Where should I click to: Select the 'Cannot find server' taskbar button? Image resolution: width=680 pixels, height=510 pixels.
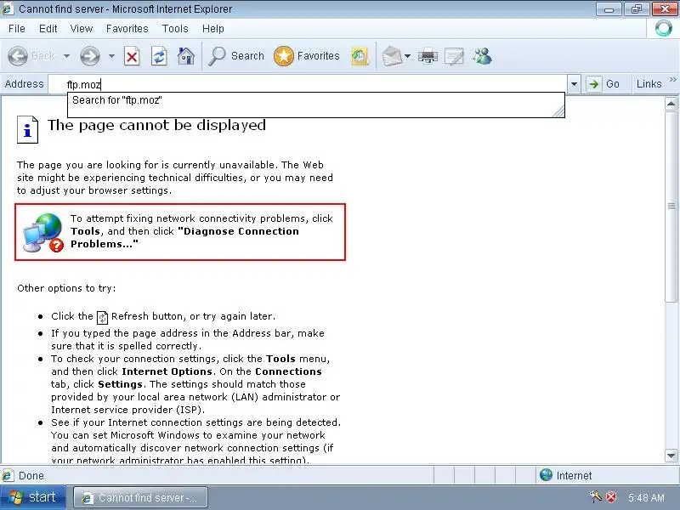[x=140, y=498]
